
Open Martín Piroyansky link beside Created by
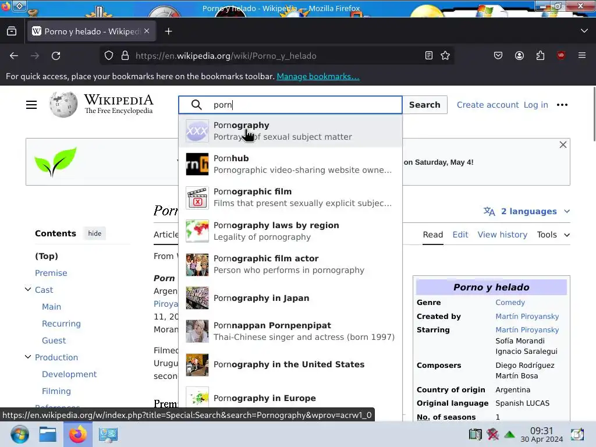[x=527, y=316]
